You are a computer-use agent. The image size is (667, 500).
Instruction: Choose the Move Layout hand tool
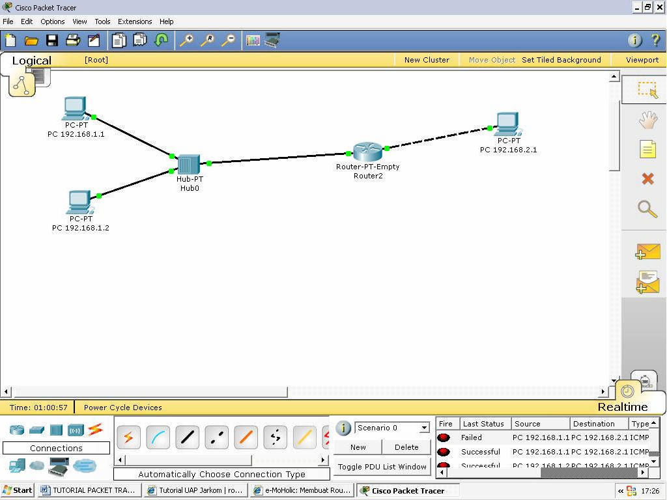(x=647, y=120)
